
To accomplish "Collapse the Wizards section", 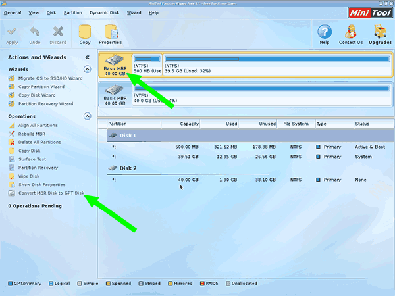I will (87, 69).
